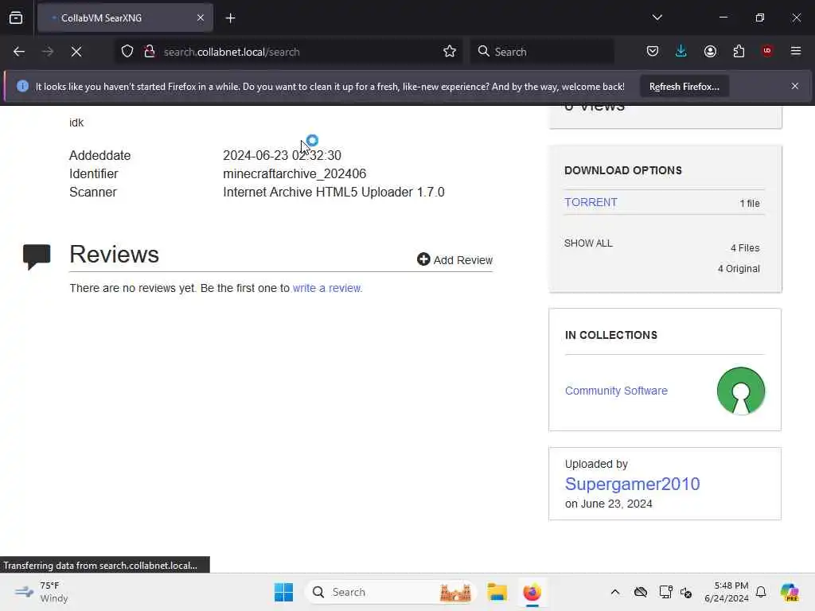
Task: Click the Community Software collection logo
Action: coord(741,391)
